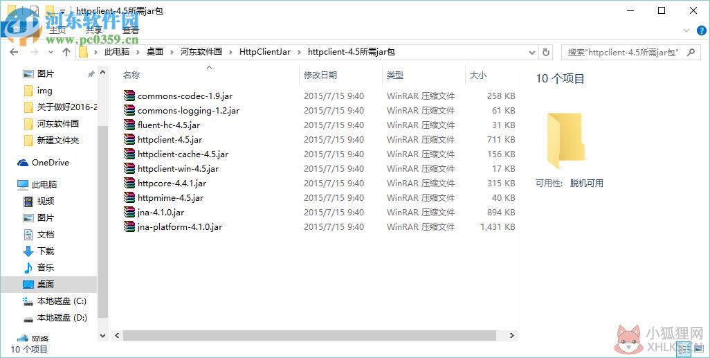Open 视频 folder in sidebar
This screenshot has height=358, width=710.
pyautogui.click(x=45, y=202)
